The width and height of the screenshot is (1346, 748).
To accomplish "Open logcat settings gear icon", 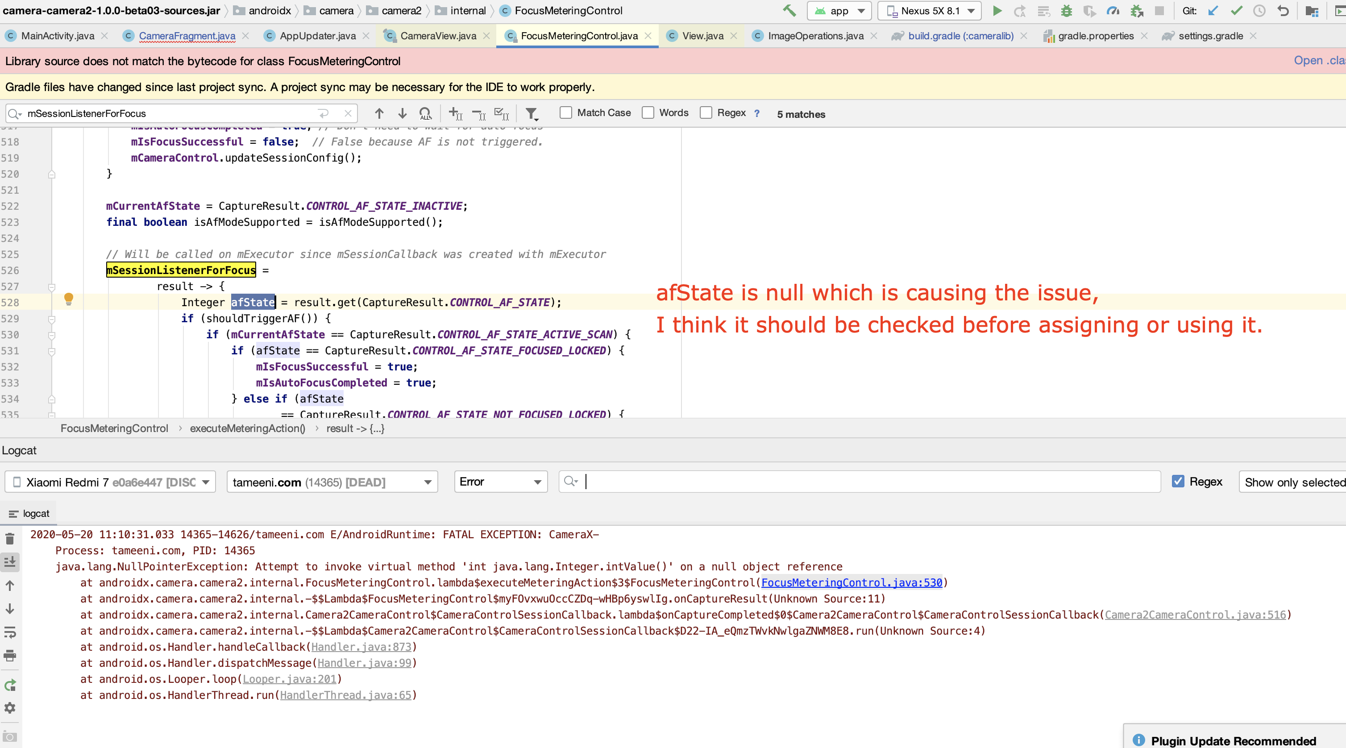I will point(10,708).
